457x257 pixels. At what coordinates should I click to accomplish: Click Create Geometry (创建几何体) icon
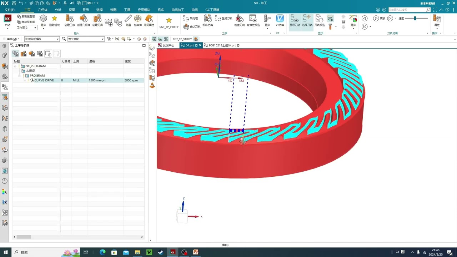[x=83, y=19]
